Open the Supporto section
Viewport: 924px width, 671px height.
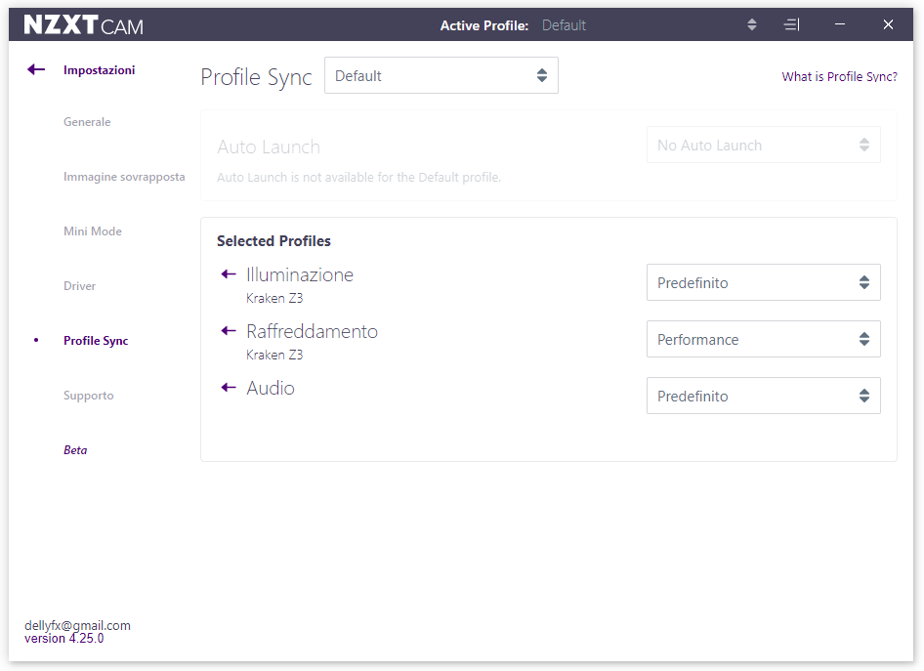[88, 396]
